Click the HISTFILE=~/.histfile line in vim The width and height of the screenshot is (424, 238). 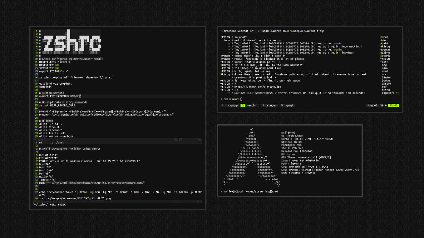tap(55, 62)
